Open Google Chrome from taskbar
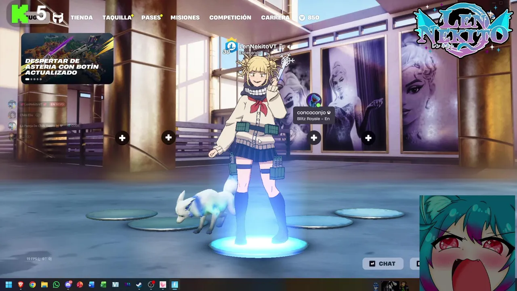The height and width of the screenshot is (291, 517). coord(32,285)
